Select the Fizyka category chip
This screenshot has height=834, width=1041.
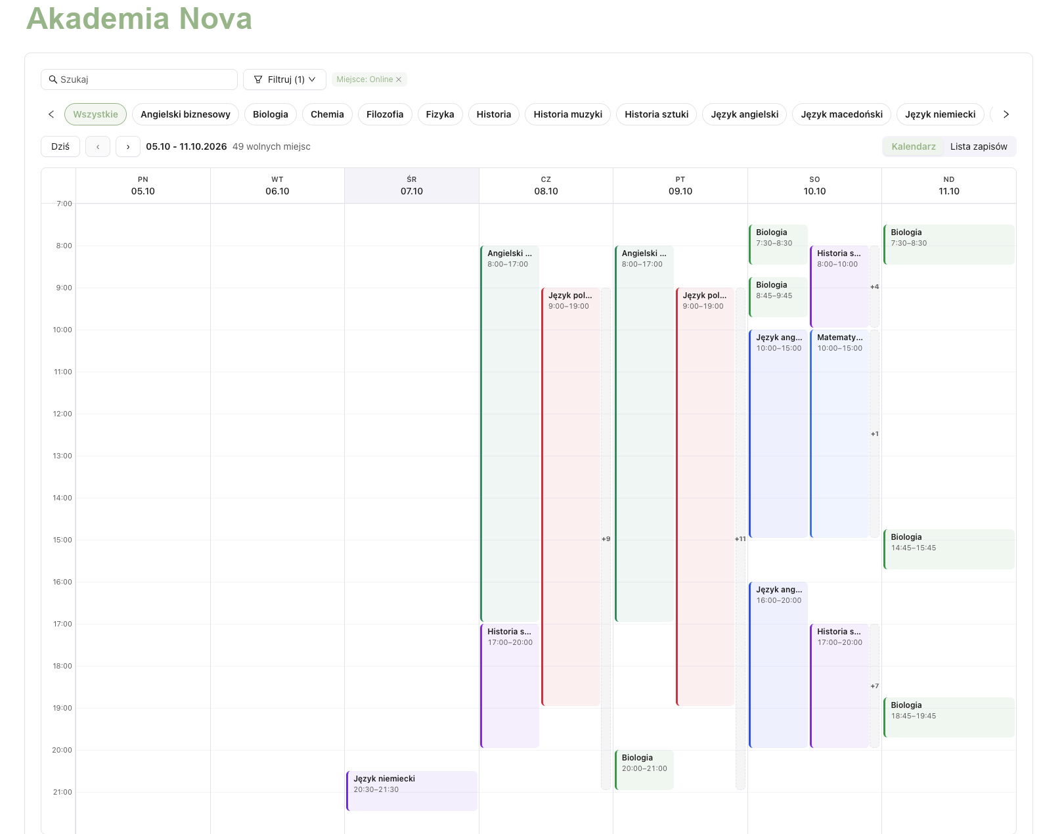[x=440, y=114]
